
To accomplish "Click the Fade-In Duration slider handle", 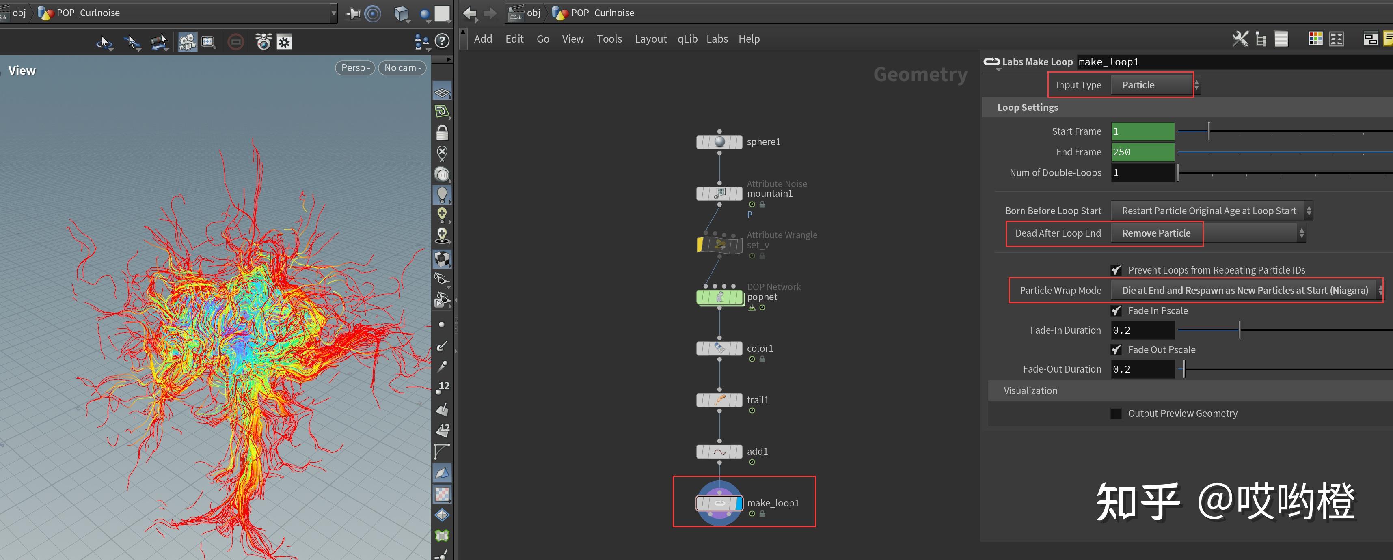I will [1239, 330].
